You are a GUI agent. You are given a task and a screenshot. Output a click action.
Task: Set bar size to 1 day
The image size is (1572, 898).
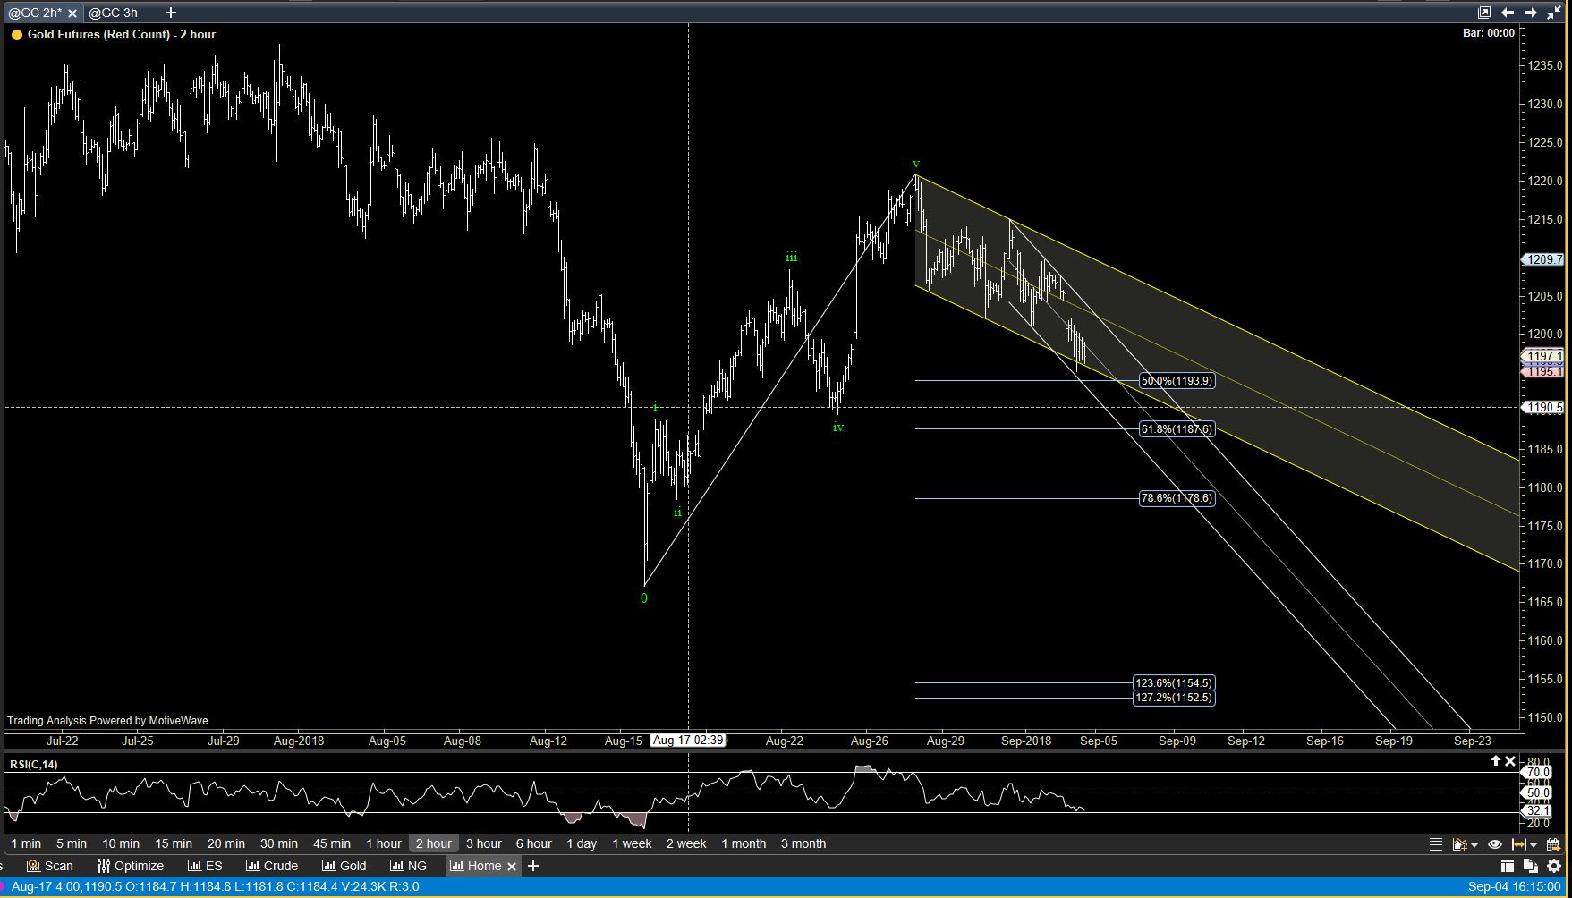tap(582, 843)
